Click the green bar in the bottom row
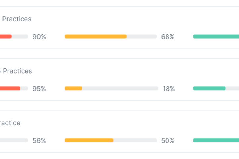Image resolution: width=239 pixels, height=159 pixels. point(216,140)
